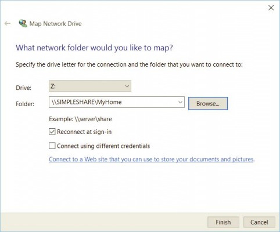Viewport: 280px width, 232px height.
Task: Expand the Folder path history arrow
Action: tap(180, 102)
